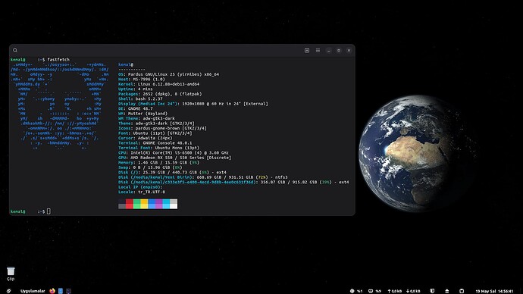
Task: Open the shield security tray icon
Action: [x=432, y=291]
